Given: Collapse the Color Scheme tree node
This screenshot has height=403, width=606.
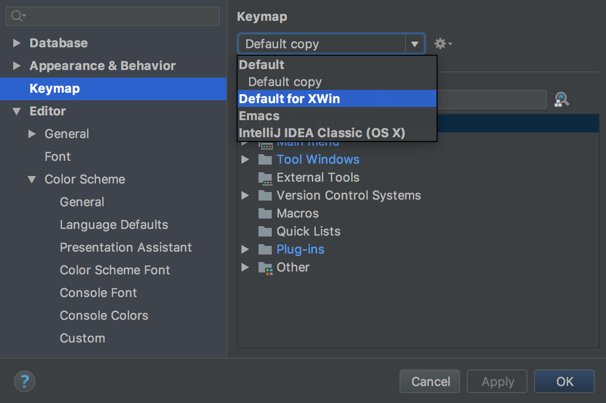Looking at the screenshot, I should 32,179.
